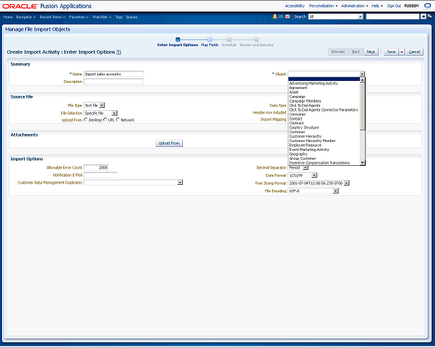Click the Object list scroll down arrow
This screenshot has height=348, width=435.
(362, 162)
